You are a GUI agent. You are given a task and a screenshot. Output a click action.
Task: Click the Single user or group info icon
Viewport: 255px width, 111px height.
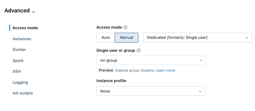point(139,50)
